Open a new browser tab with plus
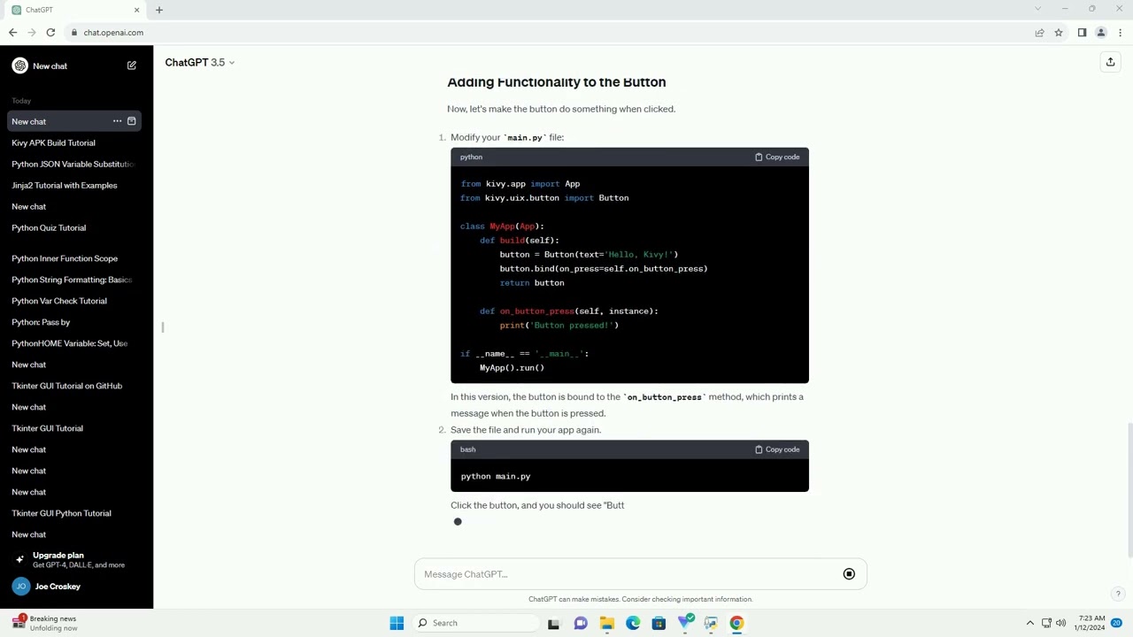Viewport: 1133px width, 637px height. tap(159, 10)
